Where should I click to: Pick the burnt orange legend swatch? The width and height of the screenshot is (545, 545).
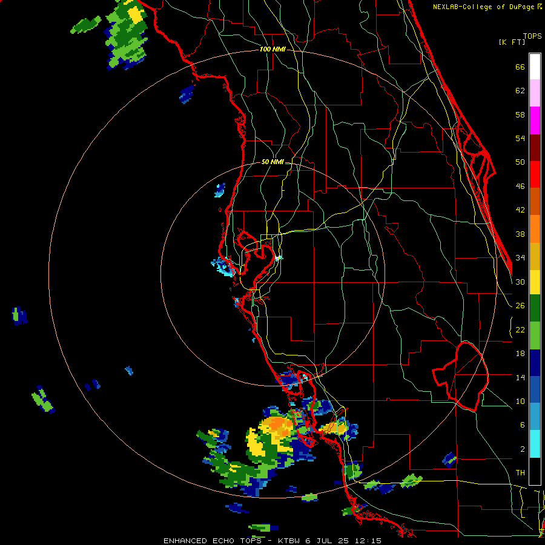click(535, 201)
